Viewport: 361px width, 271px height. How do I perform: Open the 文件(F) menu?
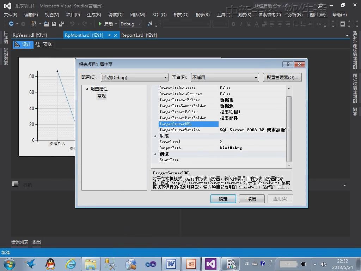11,15
